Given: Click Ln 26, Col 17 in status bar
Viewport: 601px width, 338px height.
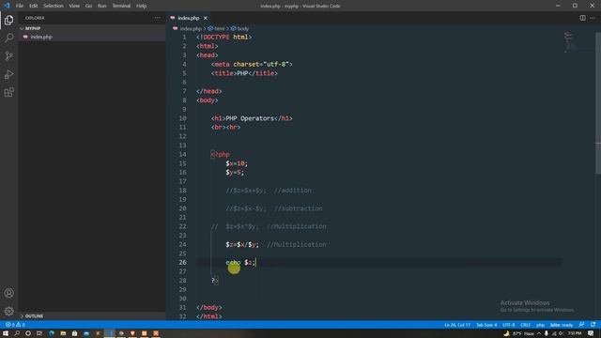Looking at the screenshot, I should pyautogui.click(x=457, y=325).
